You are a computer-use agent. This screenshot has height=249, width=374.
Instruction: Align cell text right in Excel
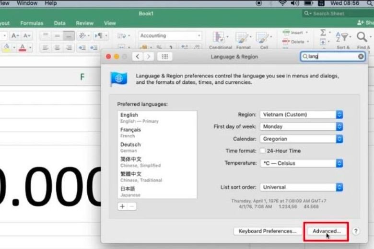[x=69, y=48]
